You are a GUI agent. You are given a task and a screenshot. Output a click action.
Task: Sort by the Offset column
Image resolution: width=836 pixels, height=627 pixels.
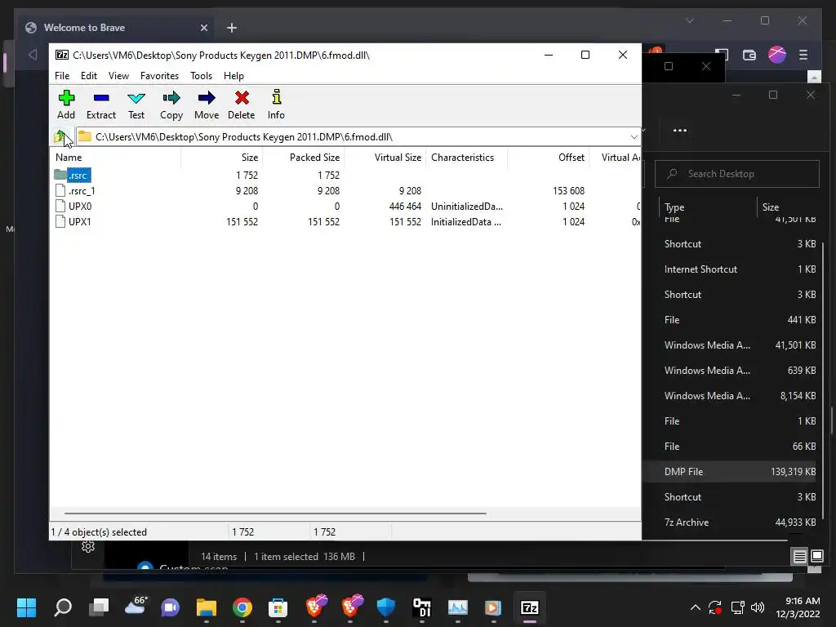click(x=548, y=158)
